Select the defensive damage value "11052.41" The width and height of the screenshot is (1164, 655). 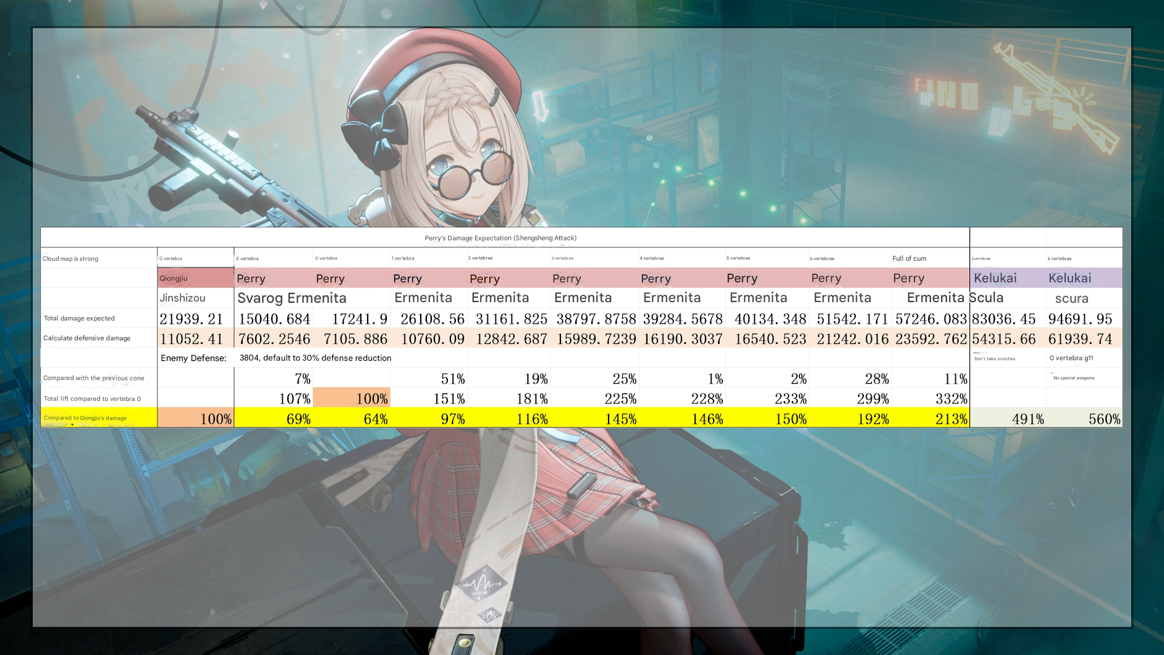click(x=191, y=339)
